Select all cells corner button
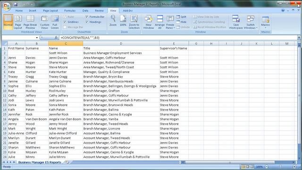The image size is (302, 170). click(5, 43)
